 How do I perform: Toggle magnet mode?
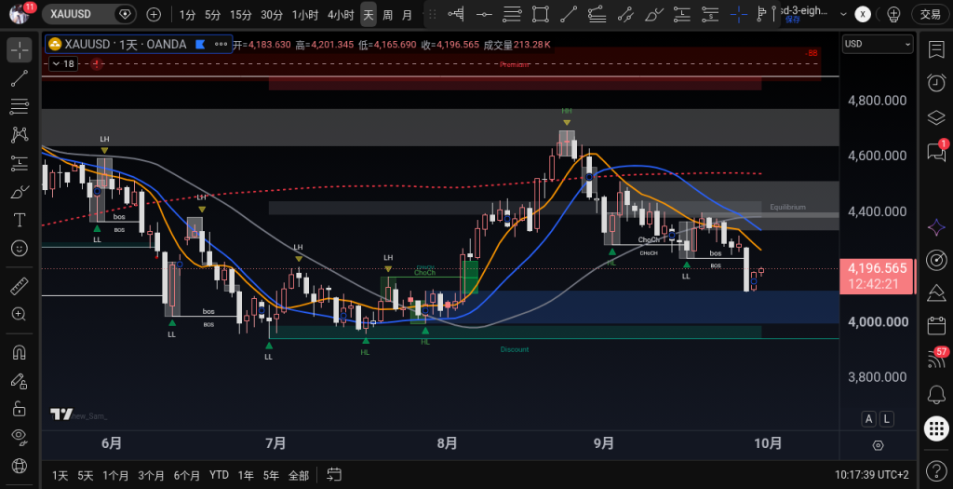20,352
